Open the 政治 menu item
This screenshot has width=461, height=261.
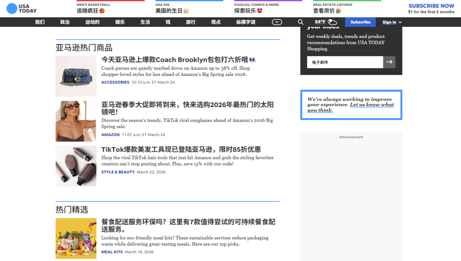coord(65,22)
